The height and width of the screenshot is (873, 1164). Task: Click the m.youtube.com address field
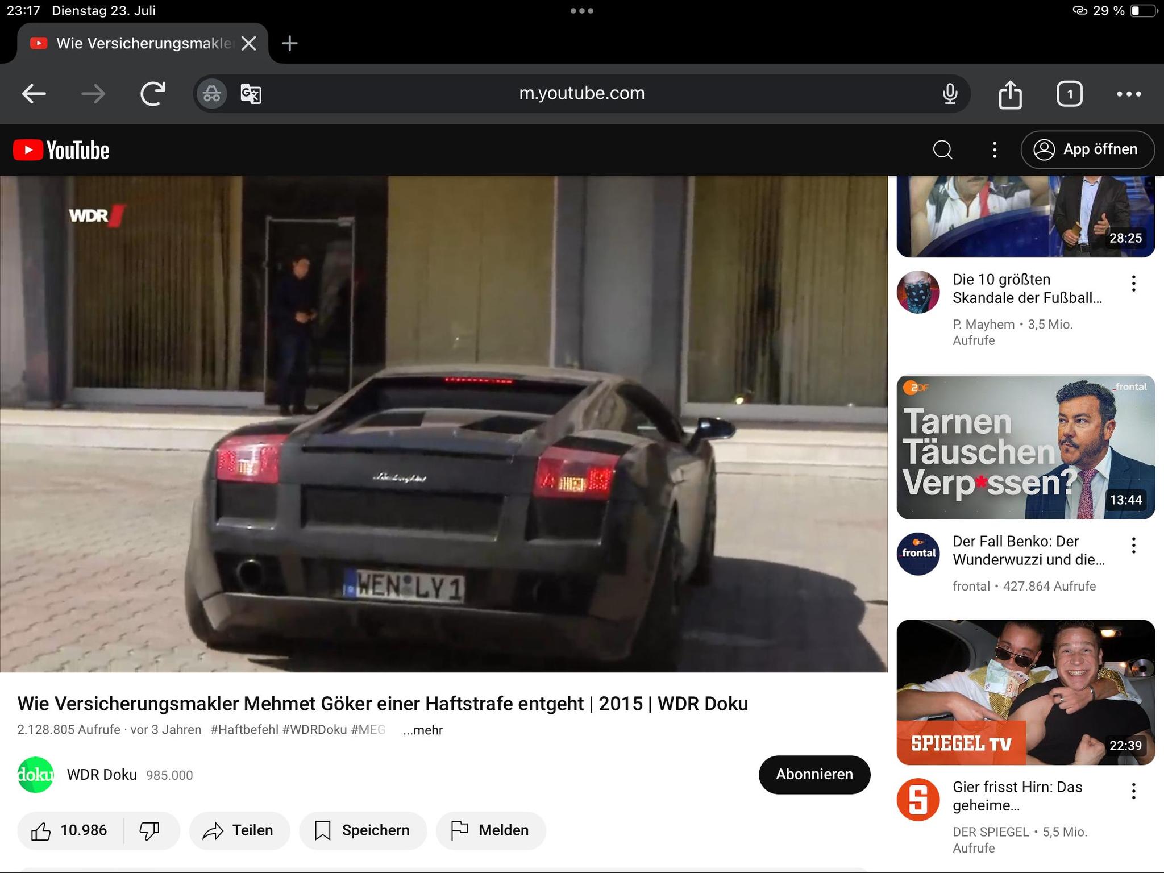coord(582,93)
